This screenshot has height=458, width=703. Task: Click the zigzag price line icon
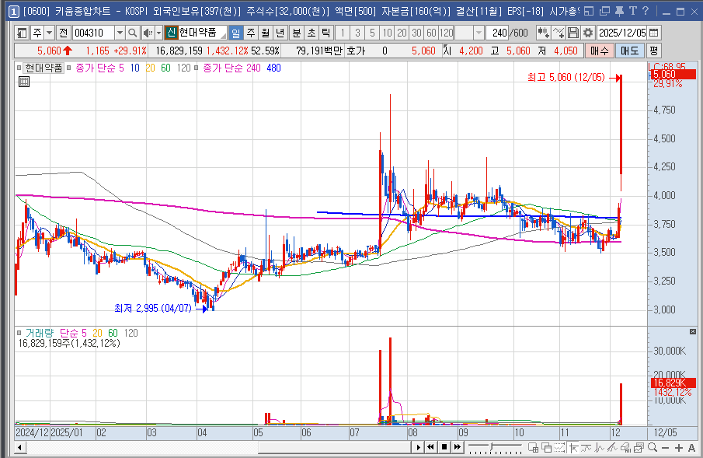pyautogui.click(x=599, y=447)
